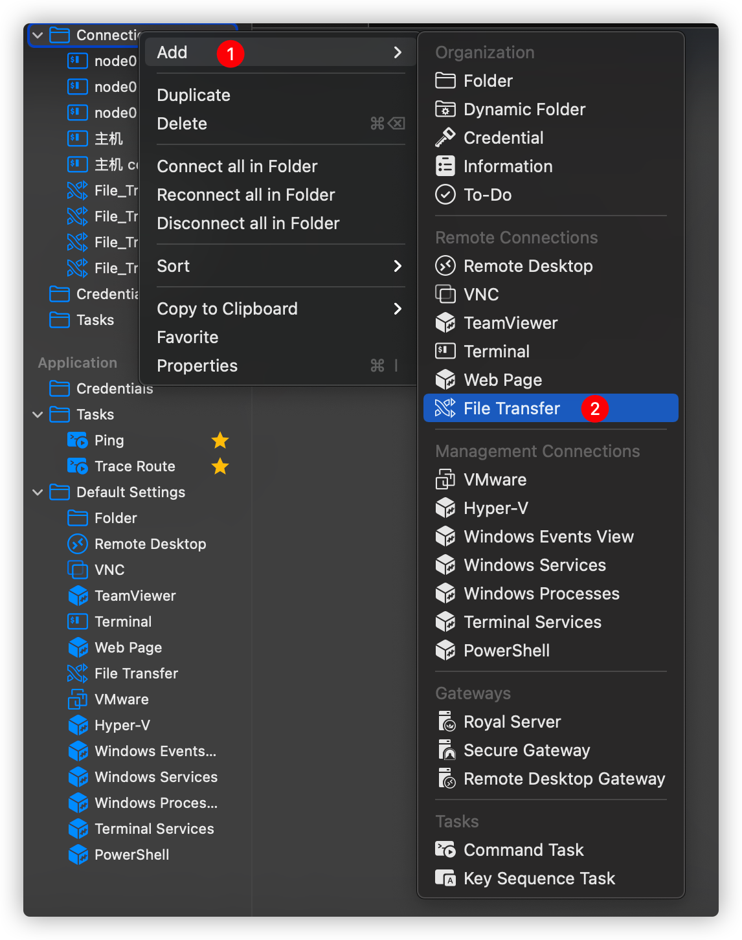
Task: Select Disconnect all in Folder
Action: pos(248,223)
